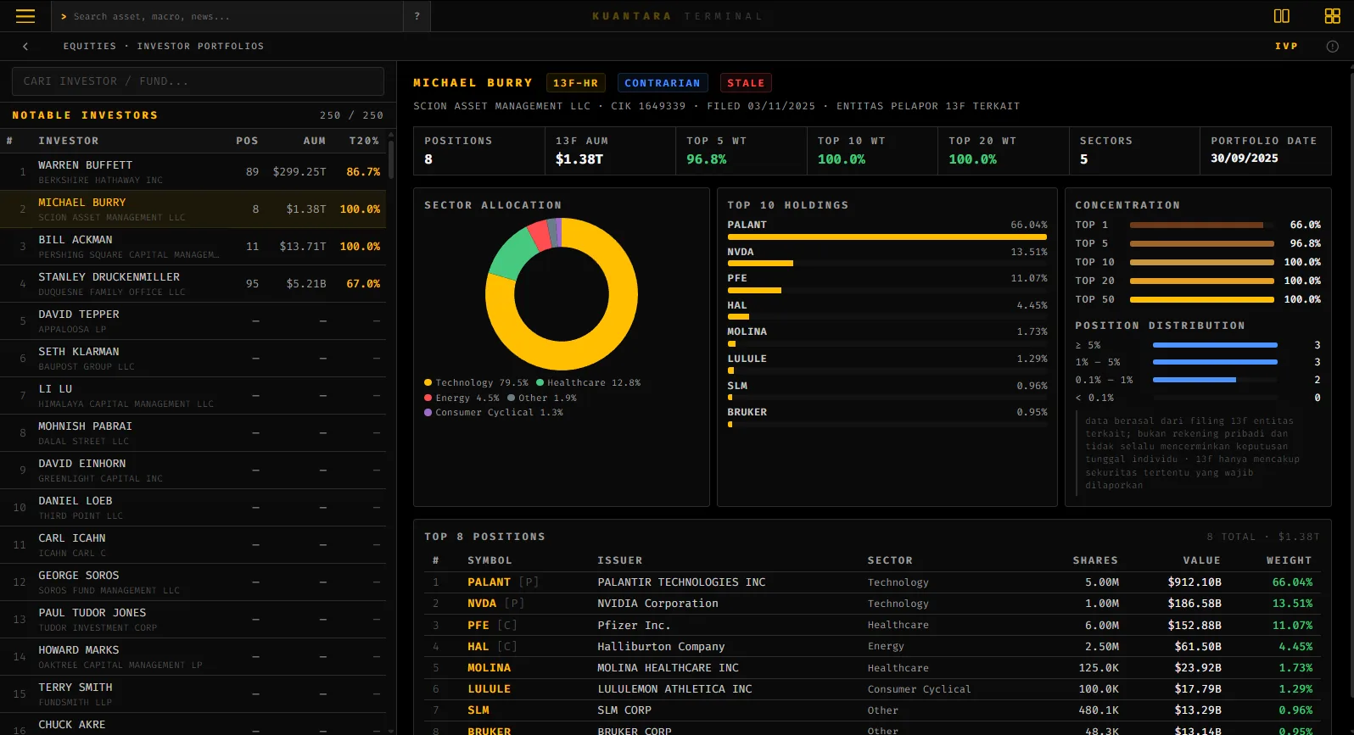
Task: Open the hamburger main menu
Action: (25, 16)
